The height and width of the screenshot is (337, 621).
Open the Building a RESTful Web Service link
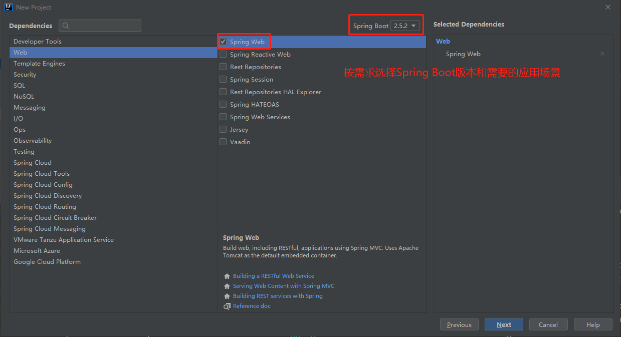point(273,276)
